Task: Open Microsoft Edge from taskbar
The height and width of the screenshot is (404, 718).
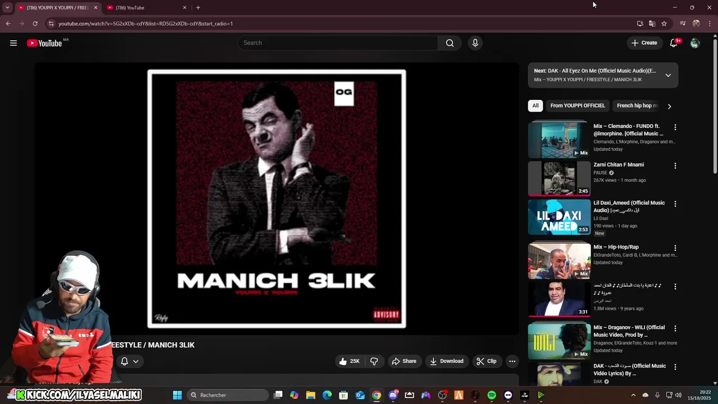Action: [327, 395]
